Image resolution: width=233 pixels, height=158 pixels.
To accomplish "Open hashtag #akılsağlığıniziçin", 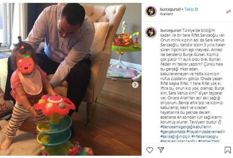I will pos(175,136).
